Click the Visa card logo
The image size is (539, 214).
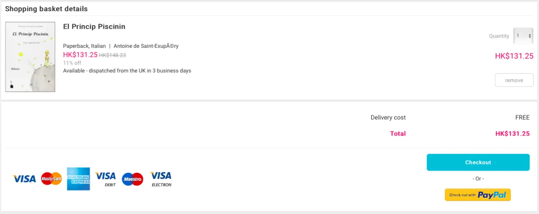[x=24, y=179]
